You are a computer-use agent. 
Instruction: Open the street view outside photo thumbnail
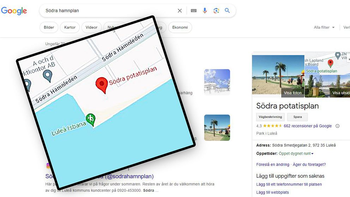[327, 86]
